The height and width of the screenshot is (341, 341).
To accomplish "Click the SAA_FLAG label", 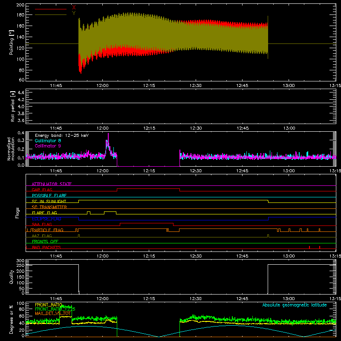I will (42, 224).
